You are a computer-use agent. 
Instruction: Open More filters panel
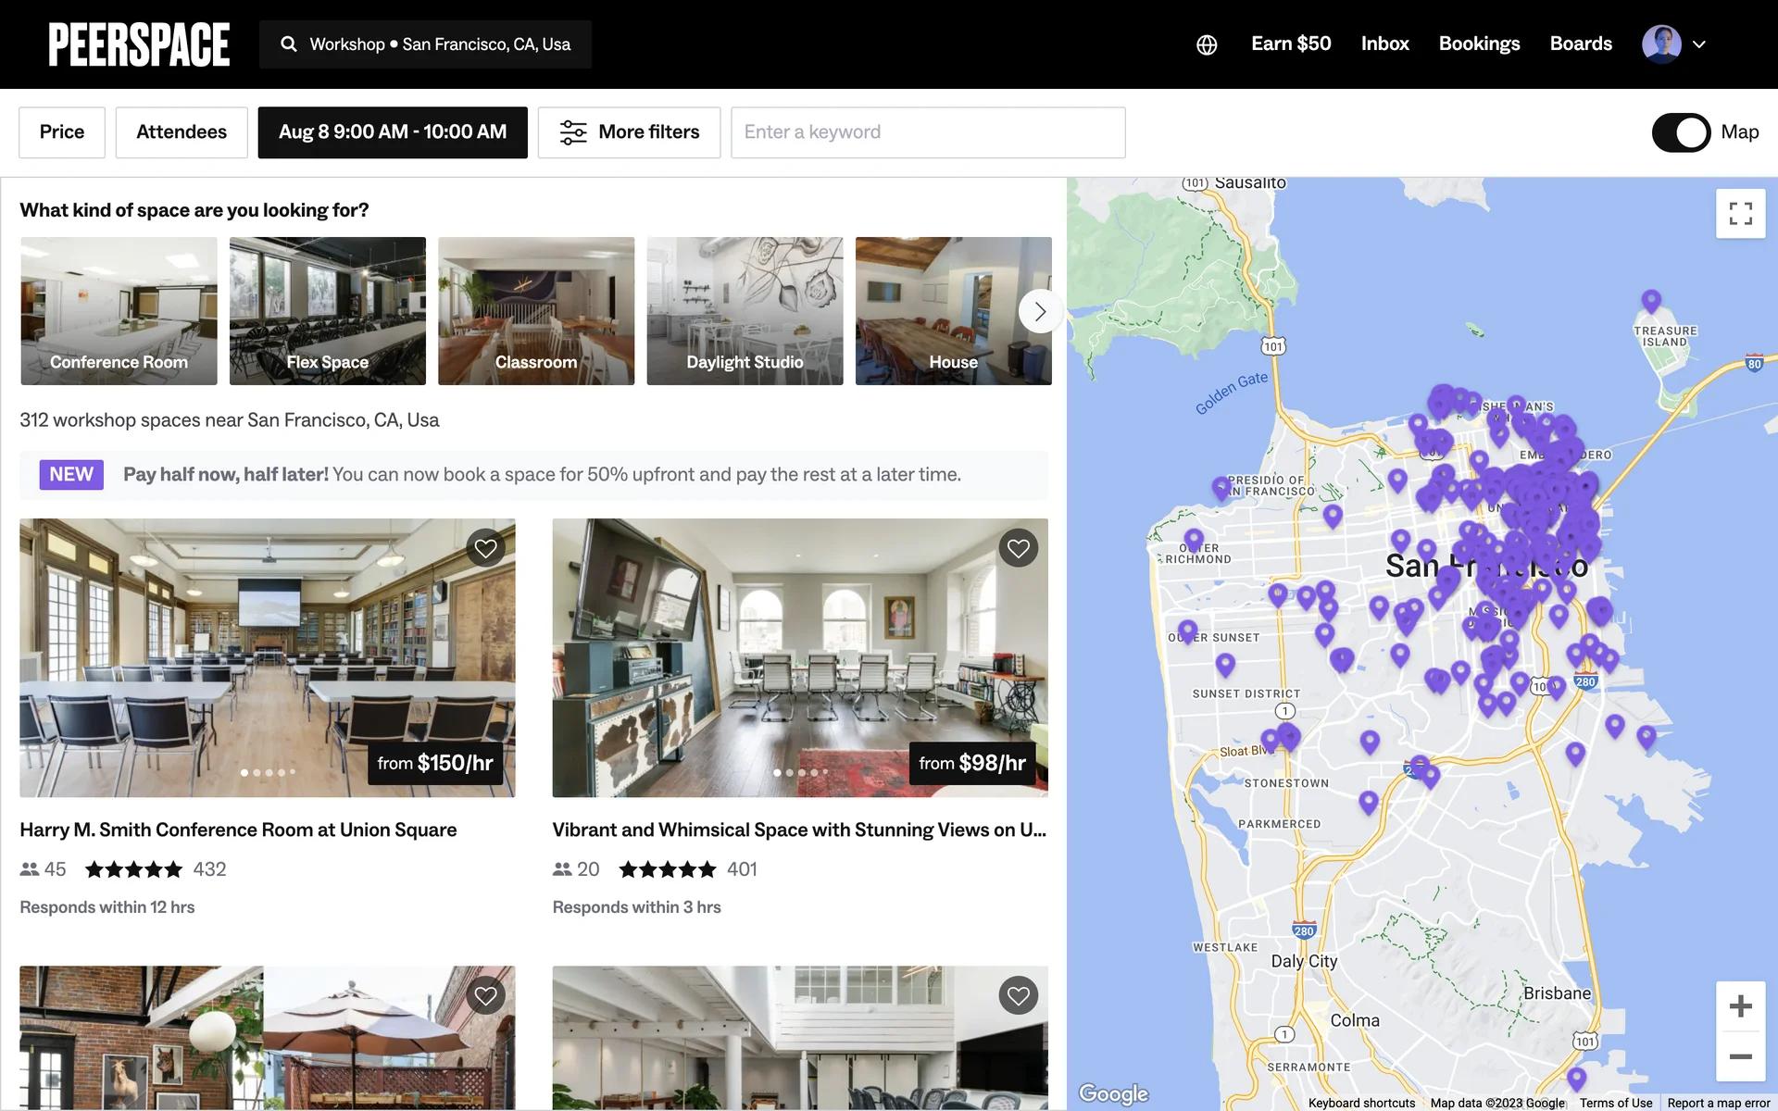[629, 132]
